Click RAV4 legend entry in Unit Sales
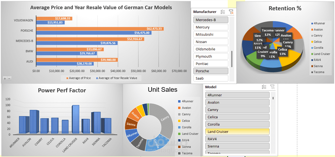The width and height of the screenshot is (335, 157). pyautogui.click(x=184, y=140)
